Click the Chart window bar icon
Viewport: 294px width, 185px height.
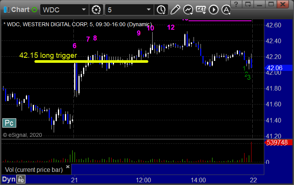tap(7, 10)
